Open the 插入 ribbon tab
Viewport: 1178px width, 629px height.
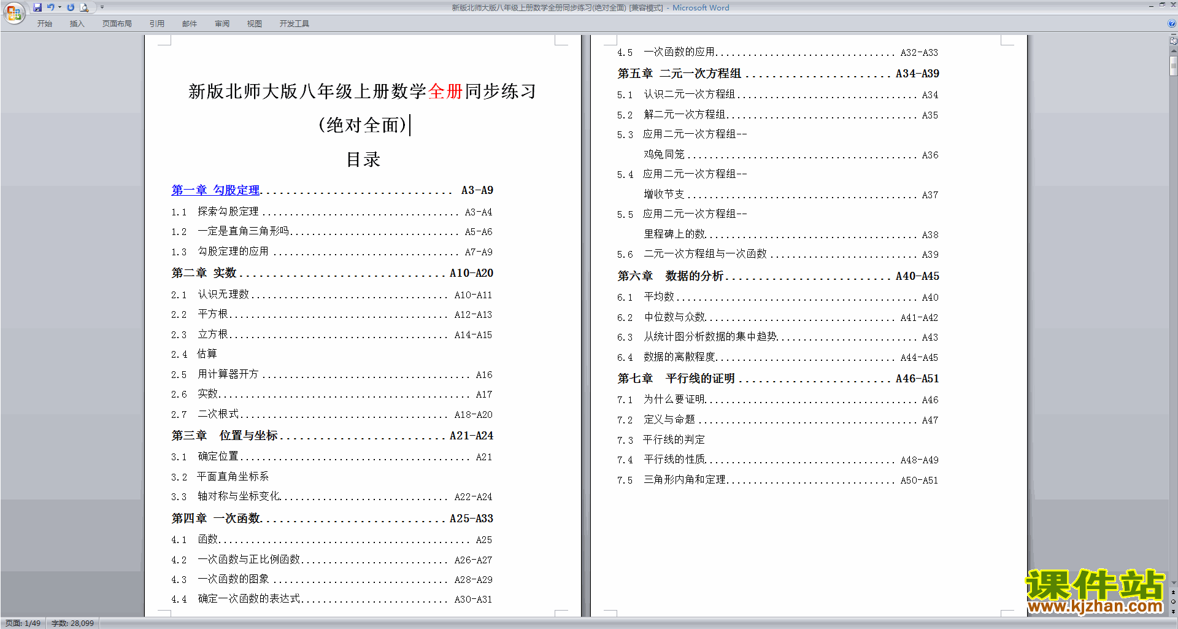click(x=77, y=23)
